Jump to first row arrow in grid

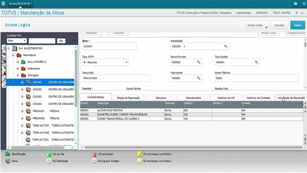(305, 103)
